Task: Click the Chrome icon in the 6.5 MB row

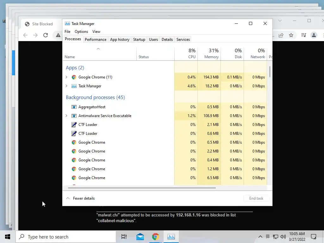Action: pyautogui.click(x=74, y=178)
